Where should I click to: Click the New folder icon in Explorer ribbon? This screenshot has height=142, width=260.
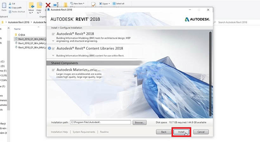pos(66,5)
